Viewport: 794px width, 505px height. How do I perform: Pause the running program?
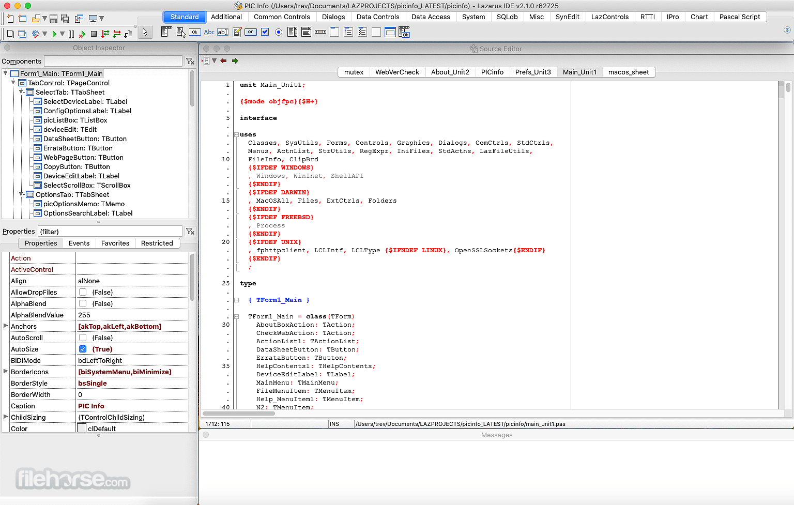click(x=71, y=34)
